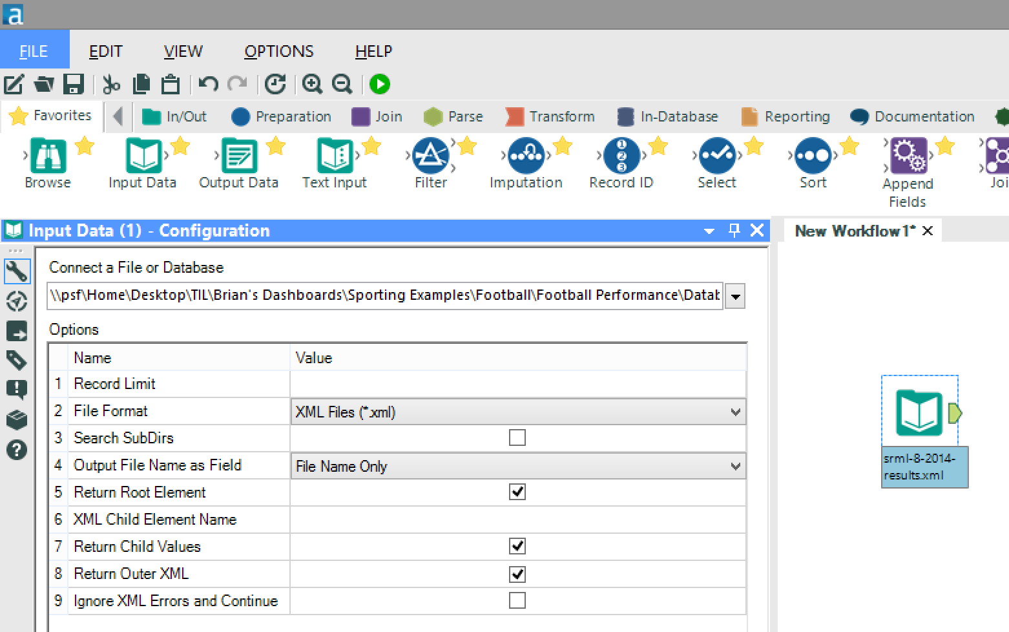Enable the Search SubDirs checkbox

pyautogui.click(x=517, y=438)
